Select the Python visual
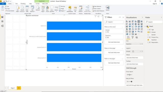The image size is (163, 92). tap(139, 31)
